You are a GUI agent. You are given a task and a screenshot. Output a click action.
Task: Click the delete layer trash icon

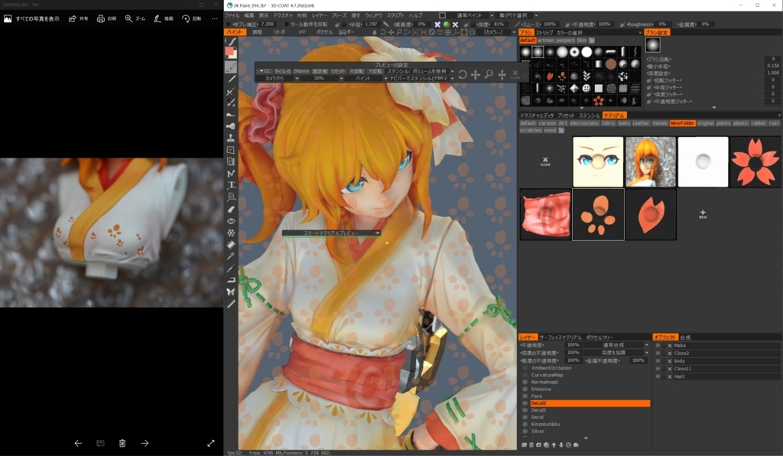(531, 445)
